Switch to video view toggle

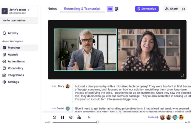(x=110, y=9)
